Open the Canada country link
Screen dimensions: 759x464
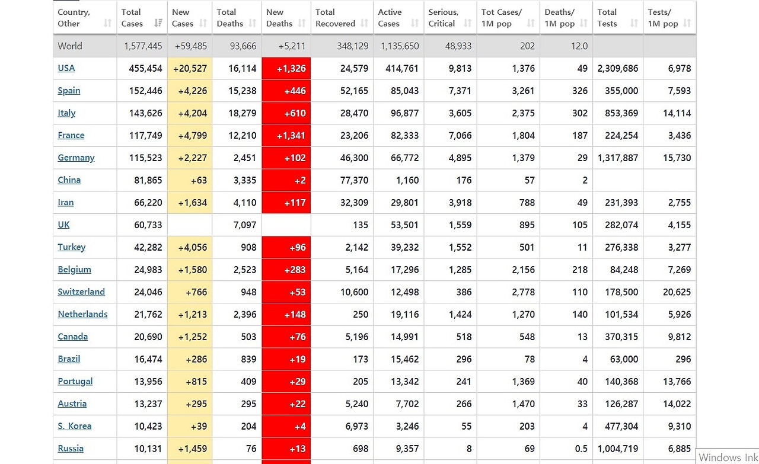(73, 337)
